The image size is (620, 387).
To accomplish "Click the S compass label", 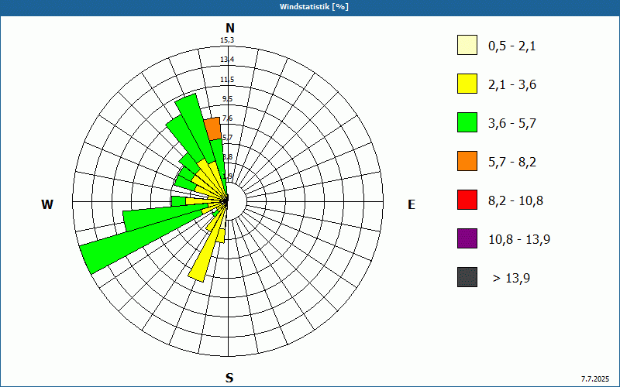I will (229, 378).
